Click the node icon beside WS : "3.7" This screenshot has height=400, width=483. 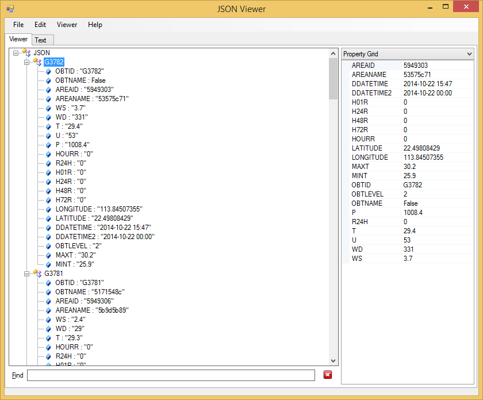point(48,107)
